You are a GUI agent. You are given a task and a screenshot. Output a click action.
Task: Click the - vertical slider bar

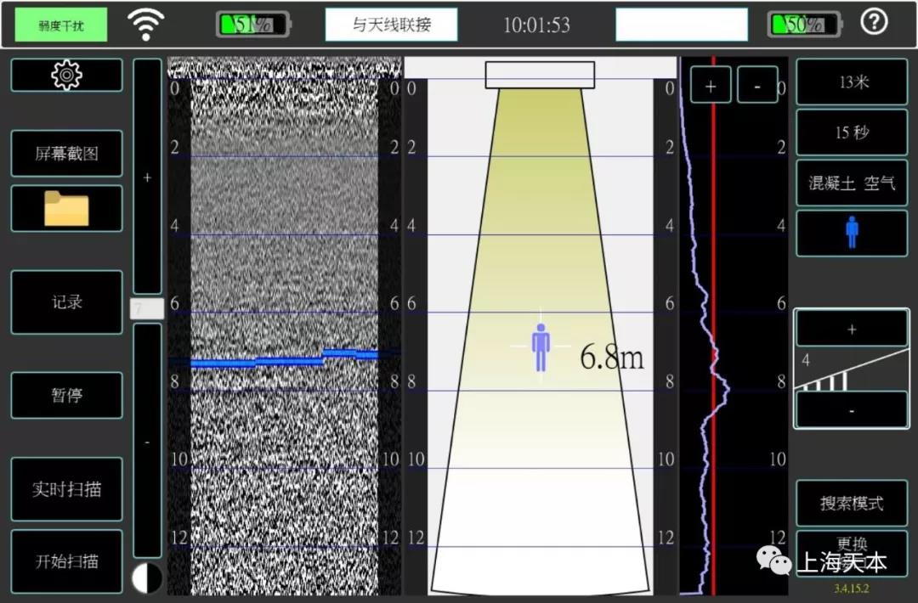pos(147,441)
